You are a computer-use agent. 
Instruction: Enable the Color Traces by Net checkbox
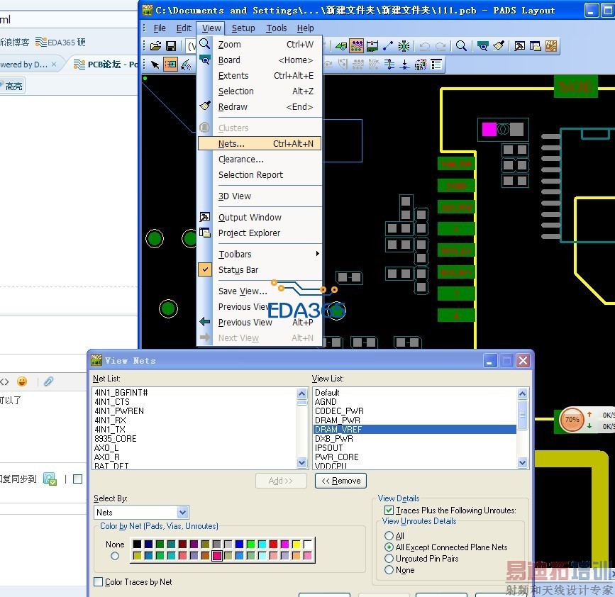click(99, 582)
